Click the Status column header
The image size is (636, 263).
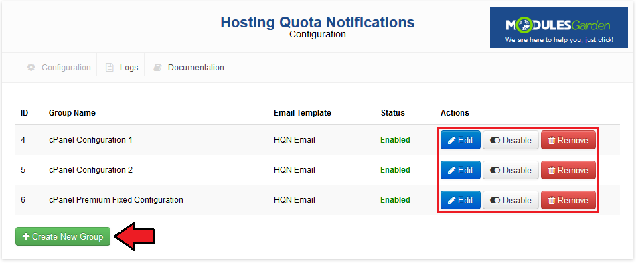392,113
